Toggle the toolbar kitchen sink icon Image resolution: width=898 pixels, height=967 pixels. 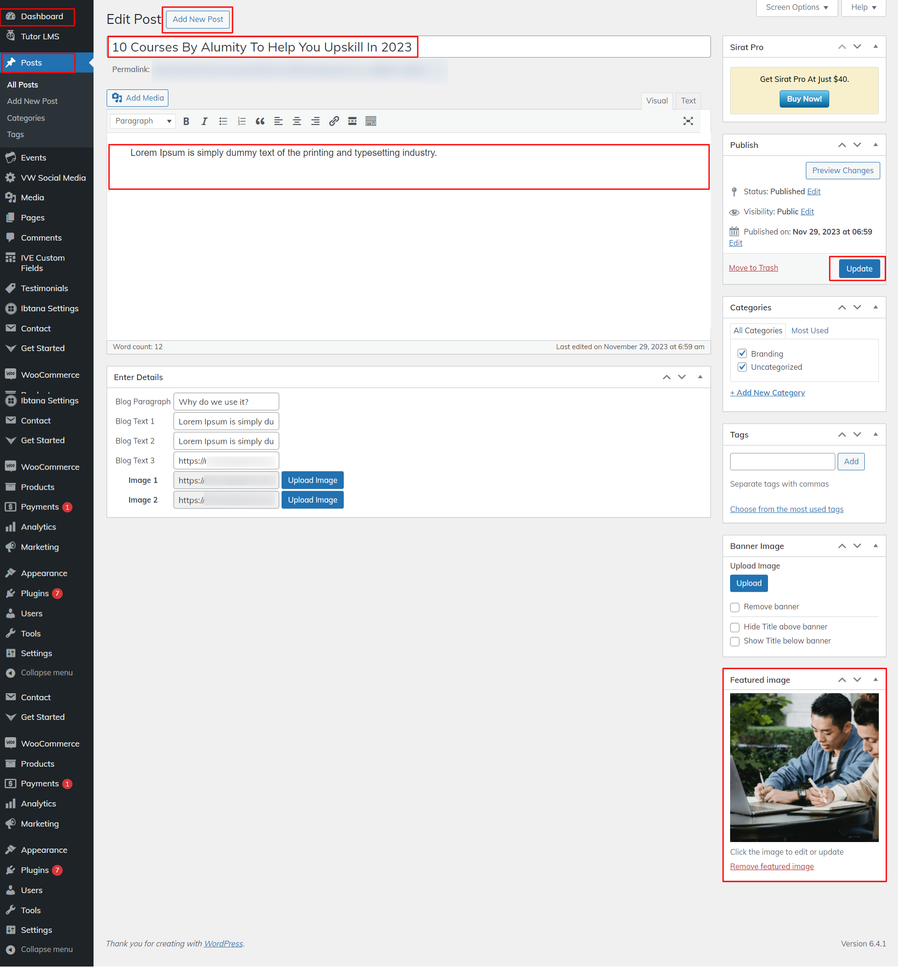tap(371, 122)
